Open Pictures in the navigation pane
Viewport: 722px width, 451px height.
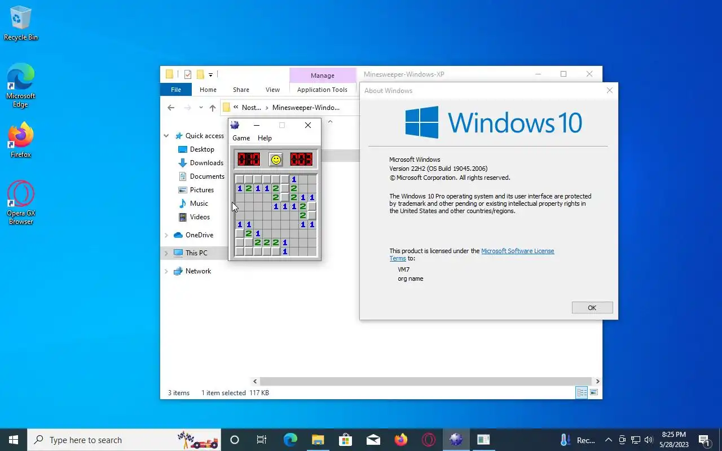[x=202, y=190]
